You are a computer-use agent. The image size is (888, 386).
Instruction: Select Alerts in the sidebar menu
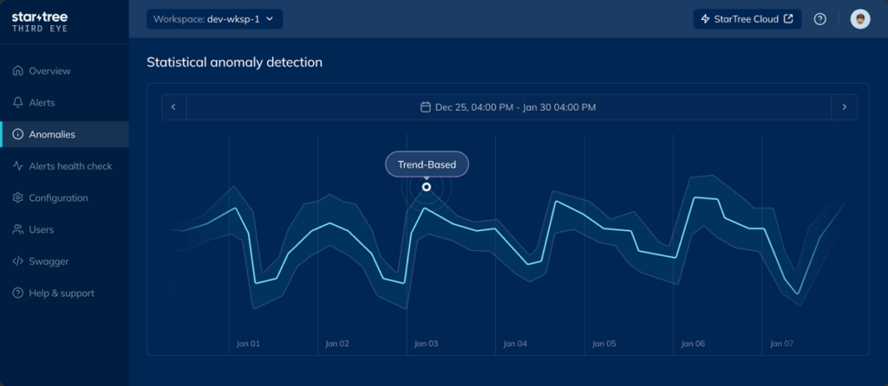click(x=42, y=103)
